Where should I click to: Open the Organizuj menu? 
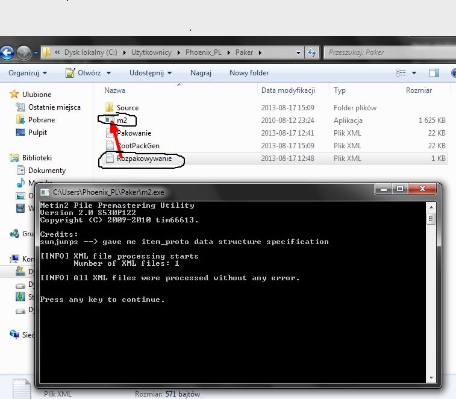[28, 73]
